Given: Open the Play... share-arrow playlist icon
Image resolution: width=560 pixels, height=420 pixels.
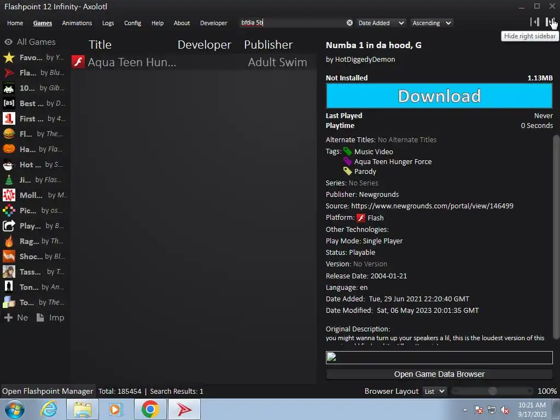Looking at the screenshot, I should [9, 226].
